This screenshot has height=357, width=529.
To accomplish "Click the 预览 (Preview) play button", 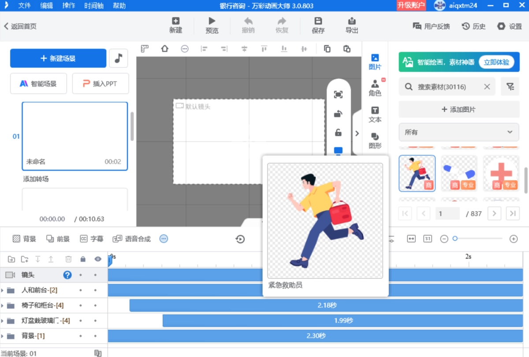I will (x=212, y=25).
